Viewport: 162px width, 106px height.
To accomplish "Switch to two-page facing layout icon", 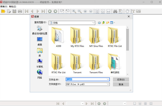I will click(x=151, y=104).
